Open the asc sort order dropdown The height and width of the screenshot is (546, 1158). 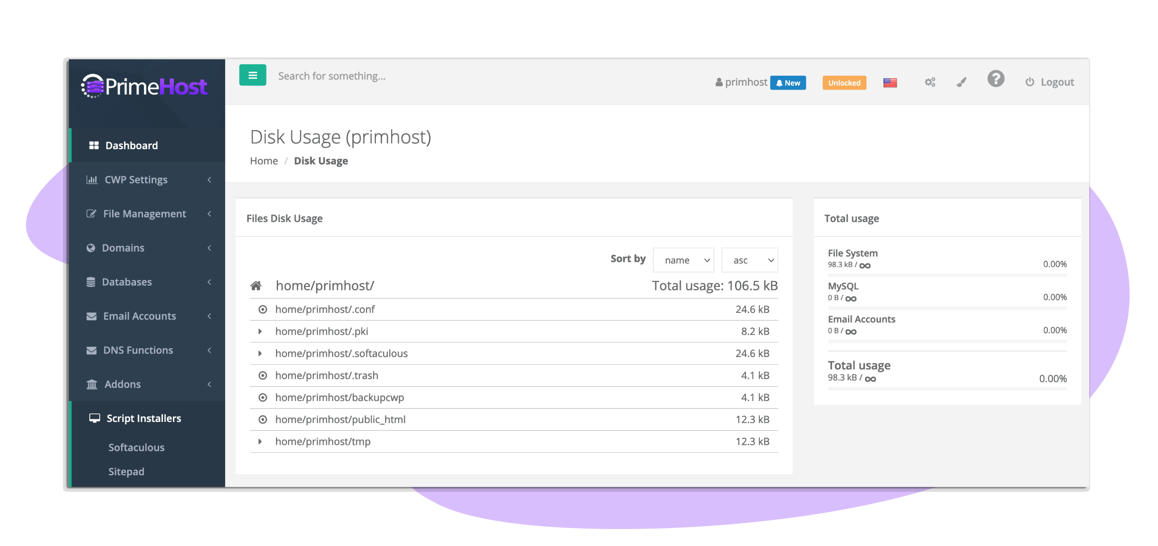click(x=749, y=260)
